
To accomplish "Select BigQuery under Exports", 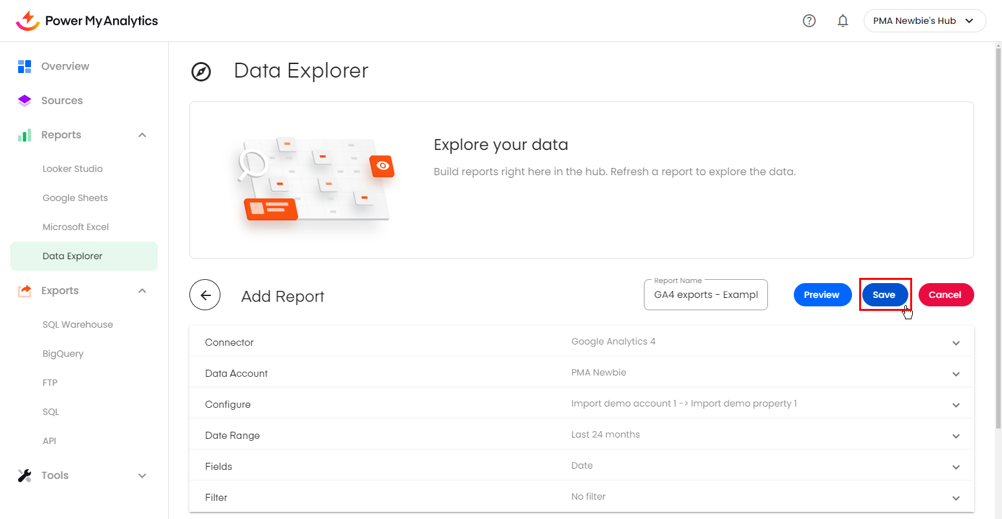I will point(63,354).
